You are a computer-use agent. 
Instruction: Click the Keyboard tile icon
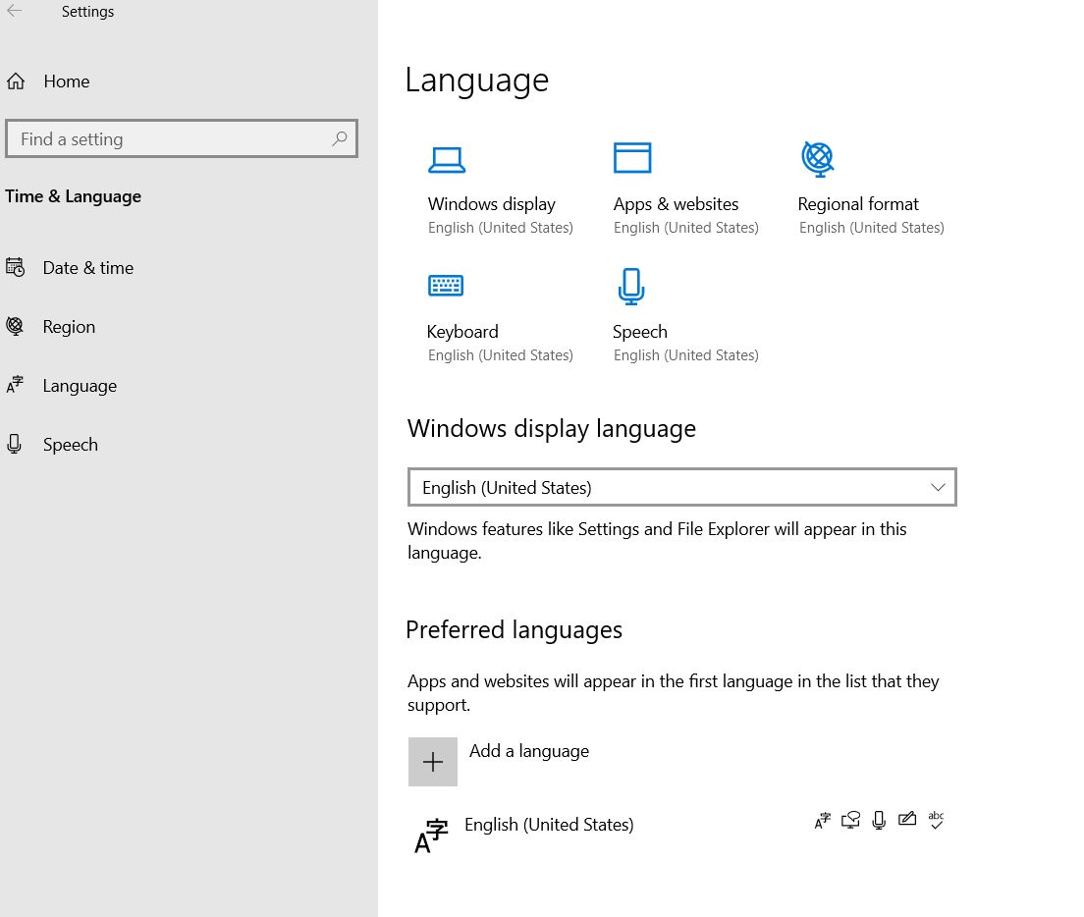coord(446,285)
